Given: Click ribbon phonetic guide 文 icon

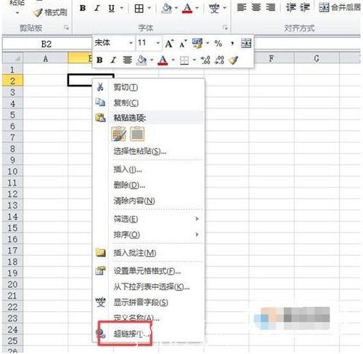Looking at the screenshot, I should click(214, 9).
